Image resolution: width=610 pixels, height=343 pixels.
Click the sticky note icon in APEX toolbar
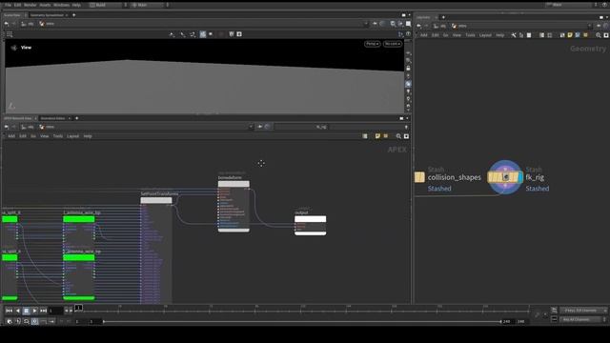377,136
